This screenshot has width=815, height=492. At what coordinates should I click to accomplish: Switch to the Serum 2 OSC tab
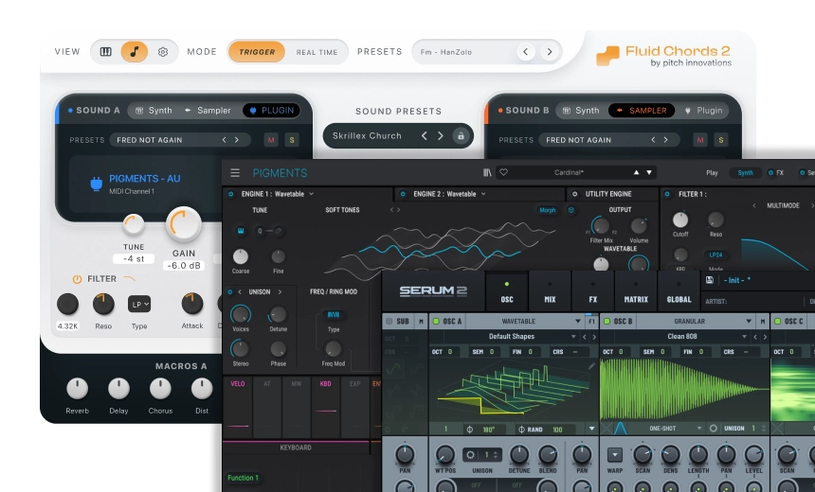click(x=507, y=292)
